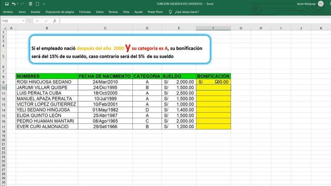Select column H header

[x=261, y=28]
